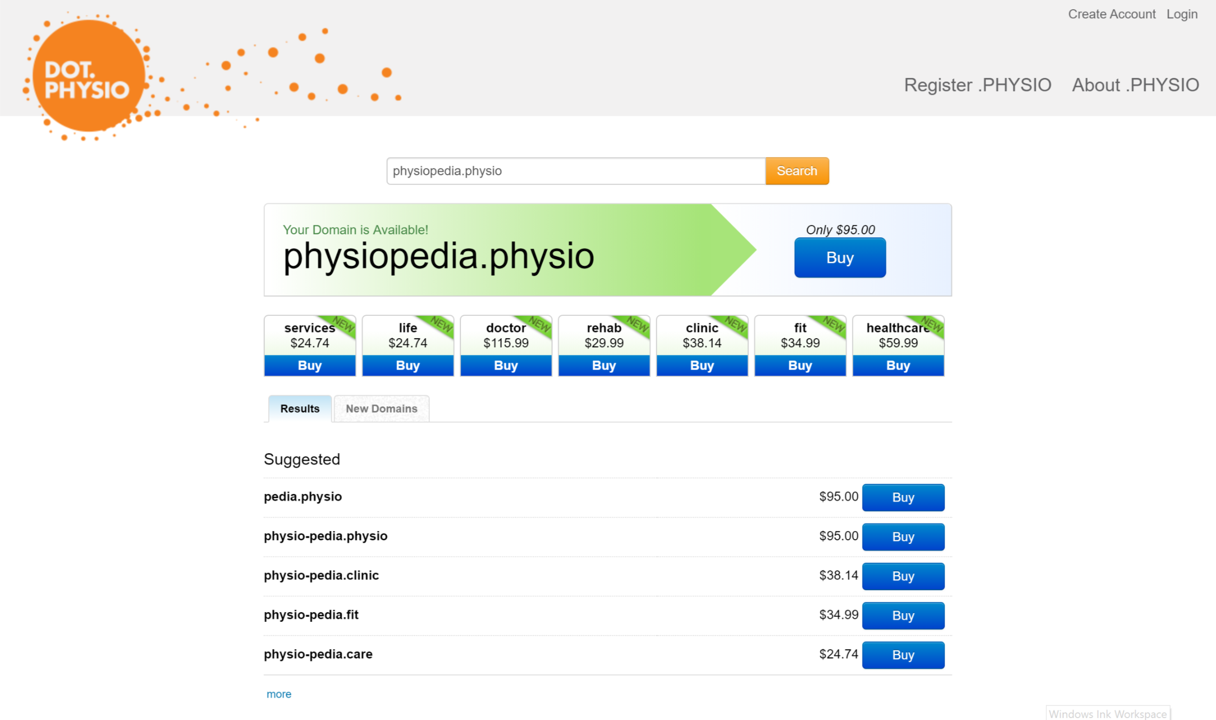Screen dimensions: 1216x720
Task: Buy the clinic domain extension
Action: point(702,366)
